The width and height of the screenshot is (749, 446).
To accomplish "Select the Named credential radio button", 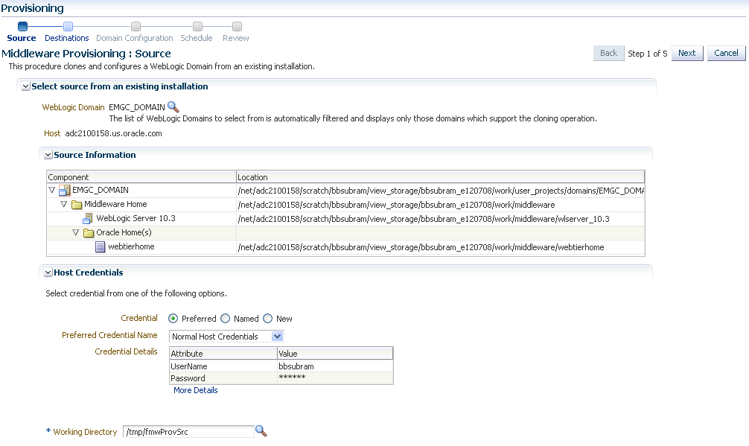I will tap(225, 319).
